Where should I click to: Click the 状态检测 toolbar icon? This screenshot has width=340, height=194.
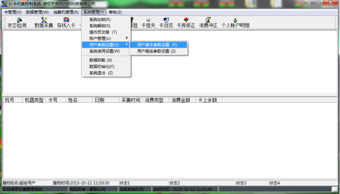point(17,23)
